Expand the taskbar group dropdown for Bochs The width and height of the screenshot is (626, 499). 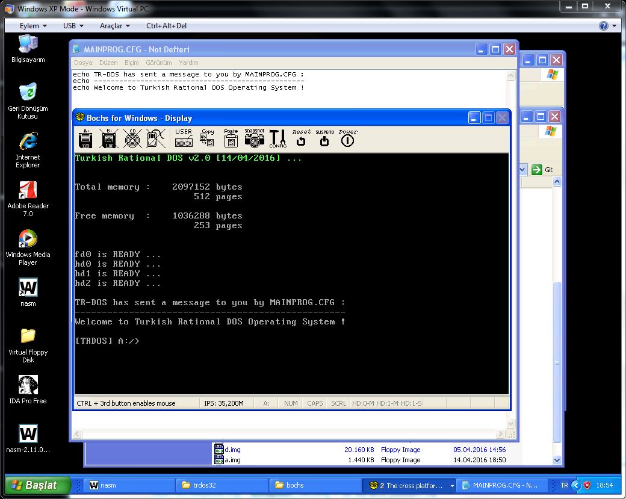tap(452, 486)
